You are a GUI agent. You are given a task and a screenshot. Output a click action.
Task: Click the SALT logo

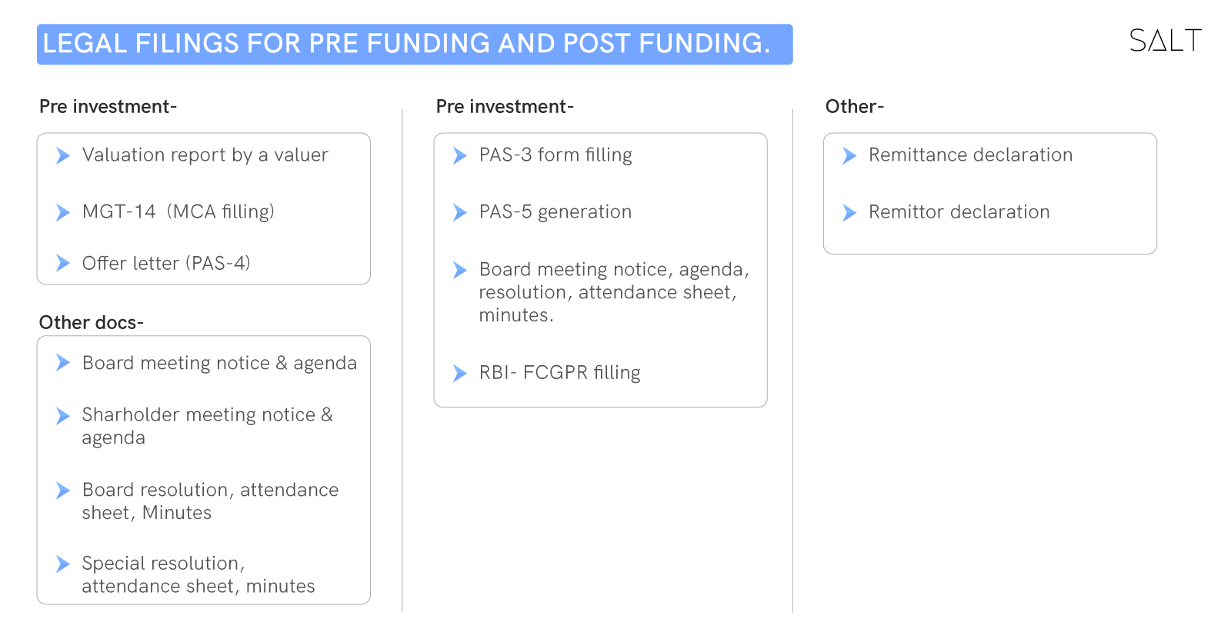point(1165,41)
